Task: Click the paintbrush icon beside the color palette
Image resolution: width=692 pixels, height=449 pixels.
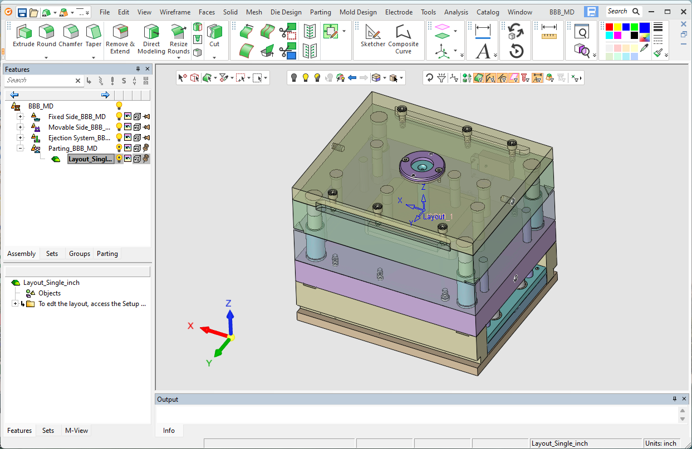Action: click(x=658, y=52)
